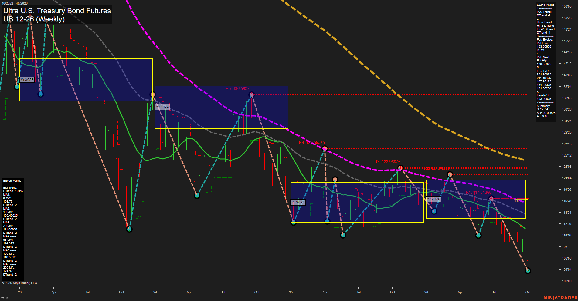Screen dimensions: 578x301
Task: Click the 23 year label on time axis
Action: (x=20, y=292)
